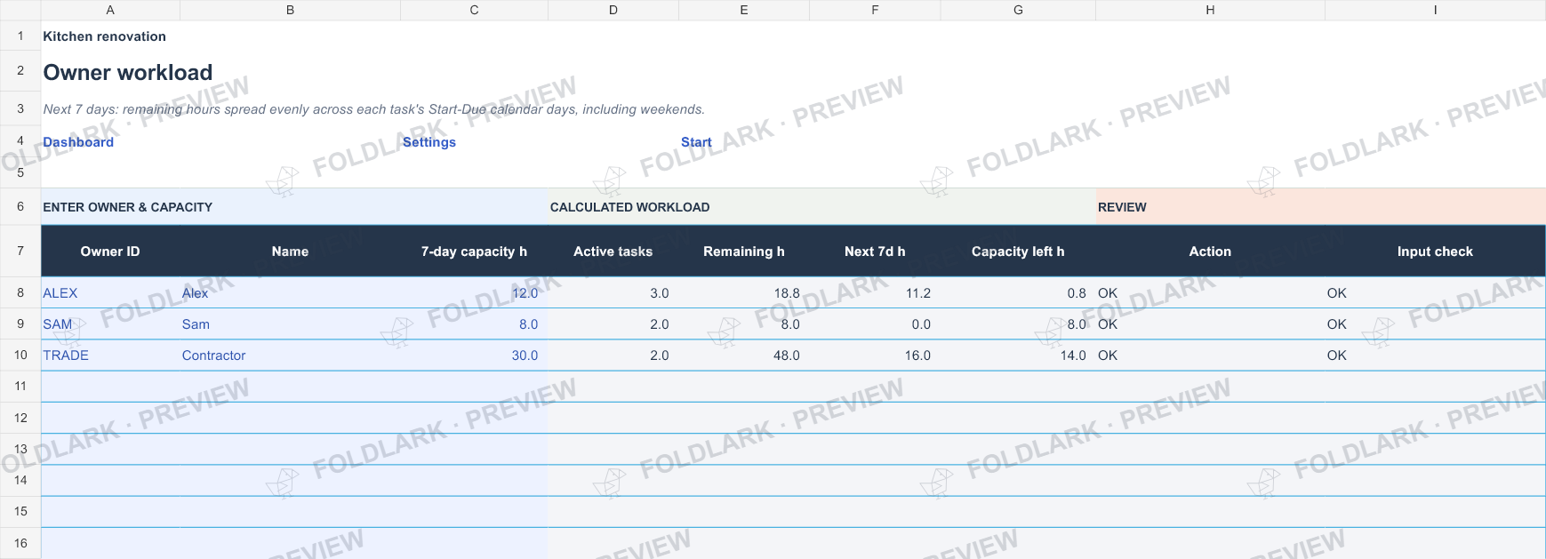Click active tasks value '3.0'
Viewport: 1546px width, 559px height.
[x=659, y=293]
